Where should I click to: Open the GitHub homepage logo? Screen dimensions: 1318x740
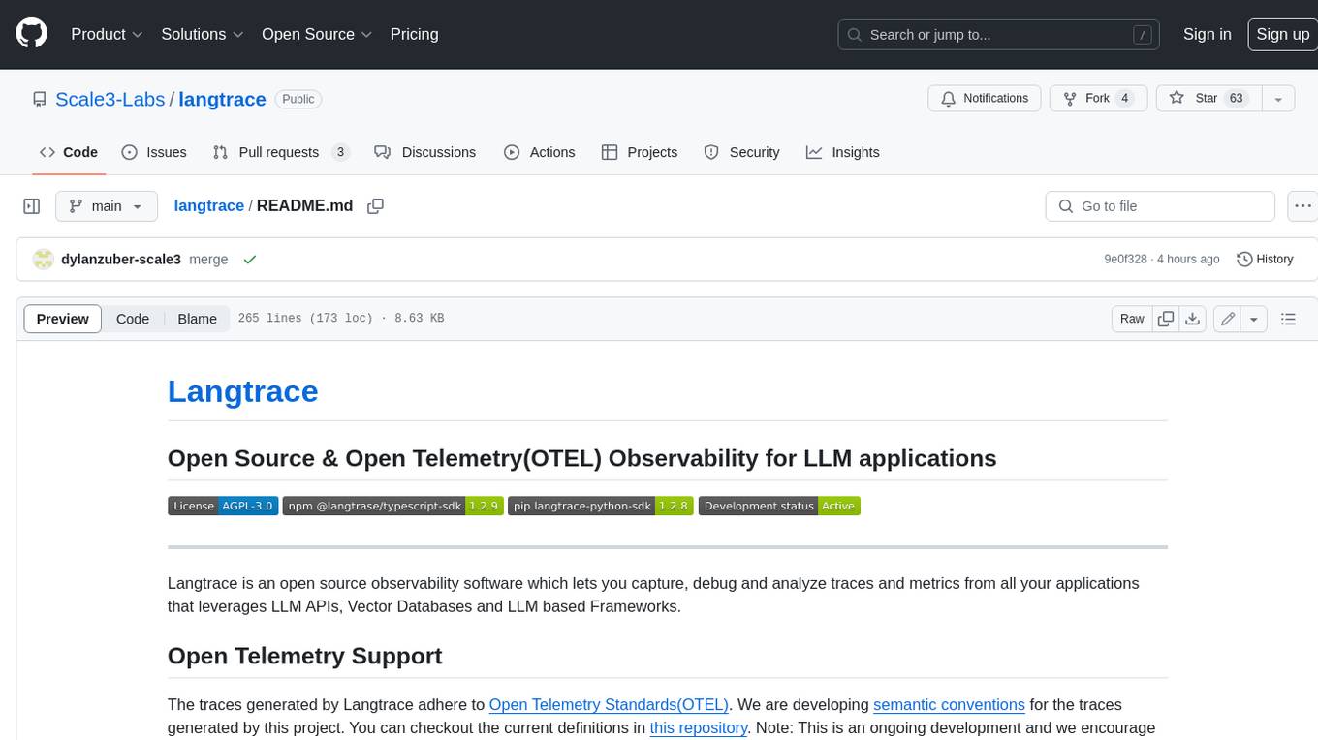click(31, 34)
